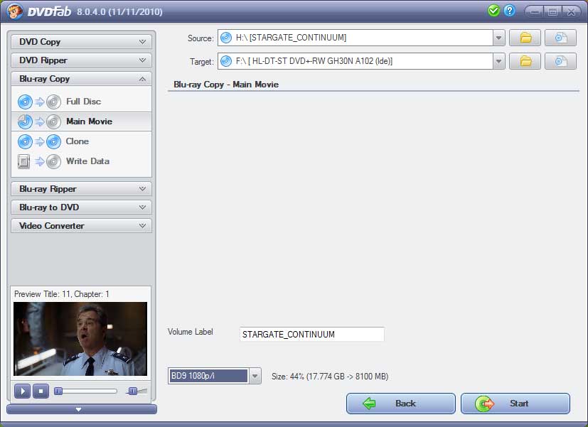Browse source folder with the folder icon
The width and height of the screenshot is (588, 427).
(525, 38)
